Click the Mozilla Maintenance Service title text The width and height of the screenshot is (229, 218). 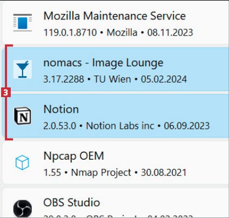(114, 16)
